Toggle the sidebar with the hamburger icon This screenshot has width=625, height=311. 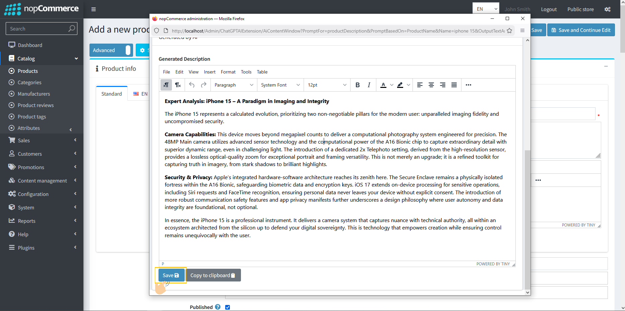point(93,9)
